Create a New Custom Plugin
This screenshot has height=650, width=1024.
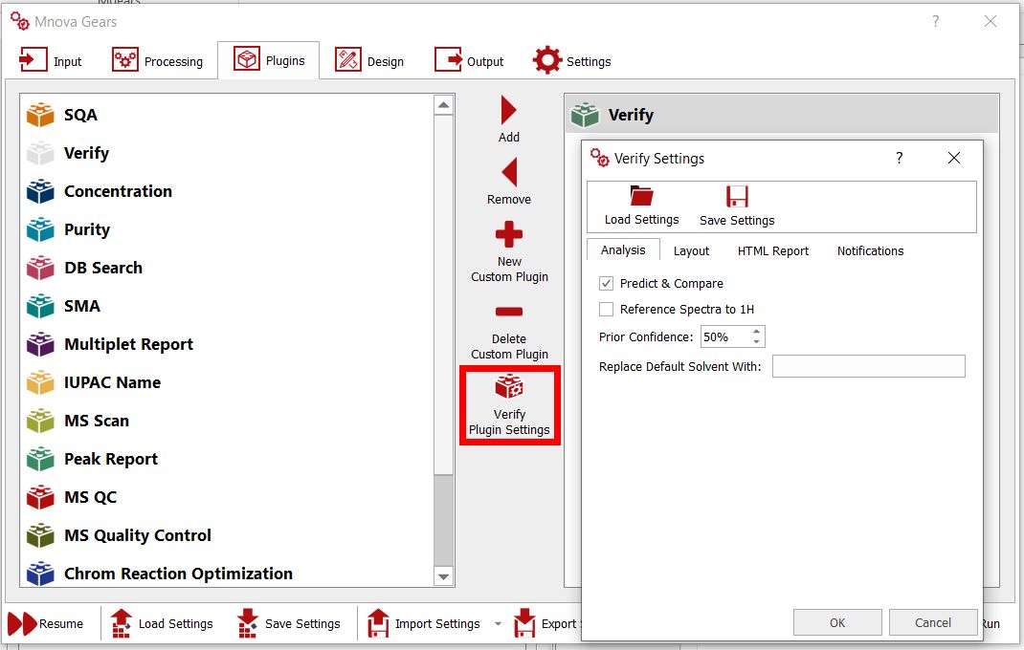tap(509, 252)
